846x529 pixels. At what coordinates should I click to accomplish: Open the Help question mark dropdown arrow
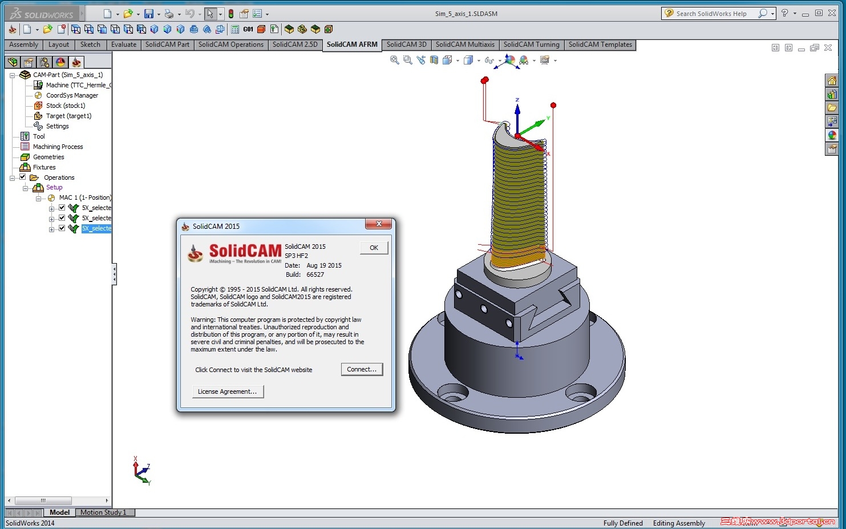click(795, 13)
